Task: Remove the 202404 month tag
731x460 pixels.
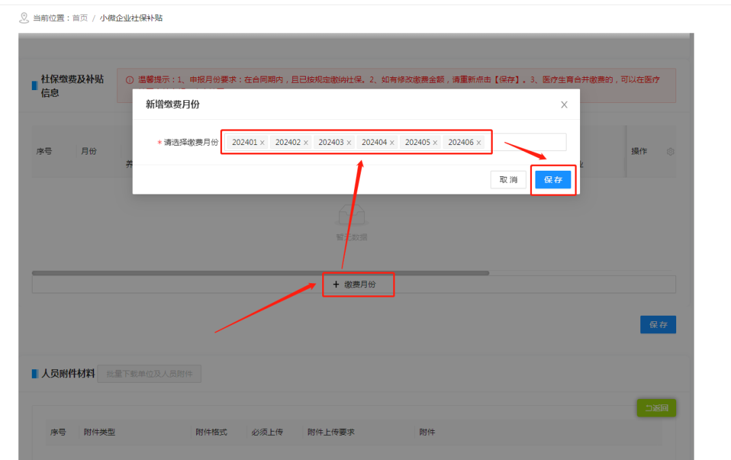Action: [392, 143]
